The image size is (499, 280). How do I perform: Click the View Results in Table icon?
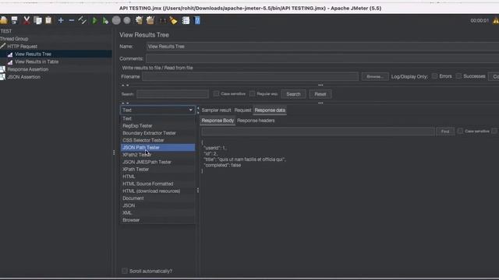click(x=10, y=62)
